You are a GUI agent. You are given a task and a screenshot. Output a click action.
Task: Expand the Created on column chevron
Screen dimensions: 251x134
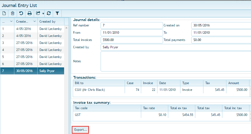point(35,22)
